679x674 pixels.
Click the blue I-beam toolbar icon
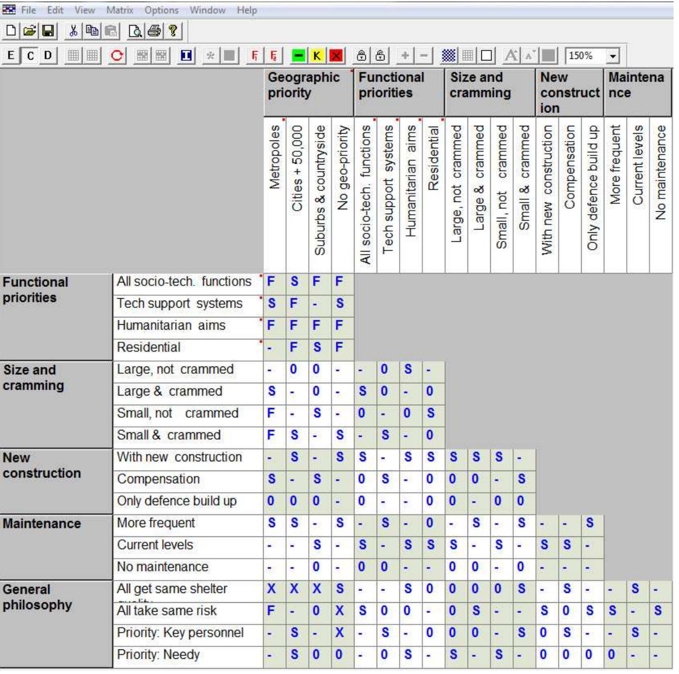(x=186, y=56)
